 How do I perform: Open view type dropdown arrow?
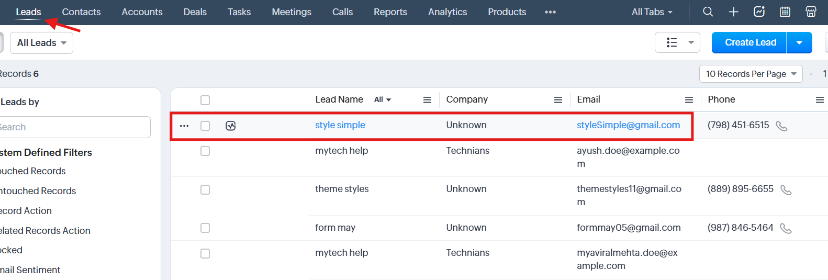coord(691,42)
